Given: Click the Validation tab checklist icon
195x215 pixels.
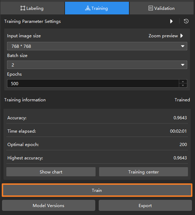Looking at the screenshot, I should point(150,8).
